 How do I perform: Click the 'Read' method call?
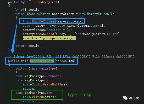click(x=50, y=34)
